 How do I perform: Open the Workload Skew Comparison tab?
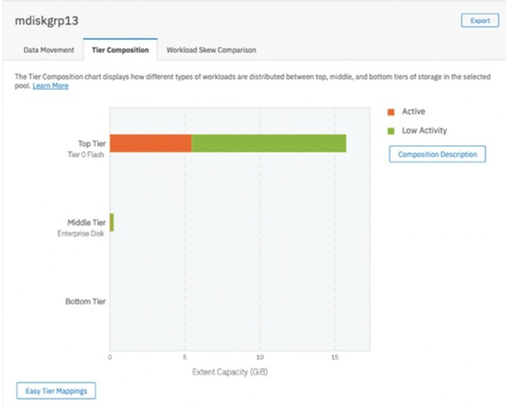point(211,50)
